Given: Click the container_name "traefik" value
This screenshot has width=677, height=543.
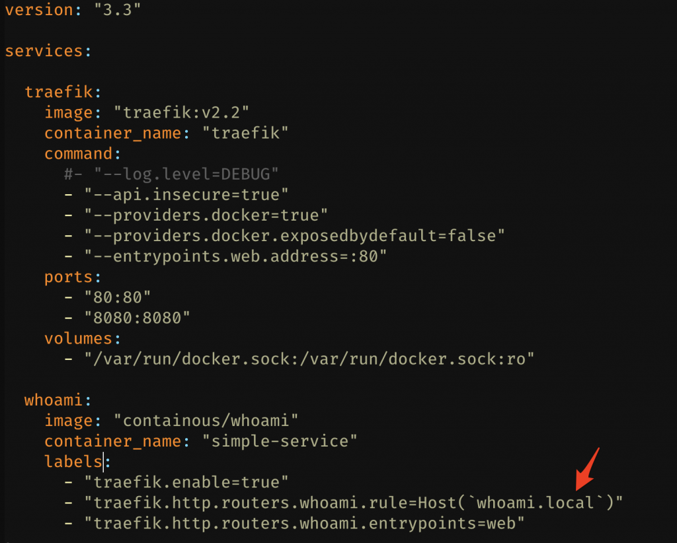Looking at the screenshot, I should (x=250, y=133).
